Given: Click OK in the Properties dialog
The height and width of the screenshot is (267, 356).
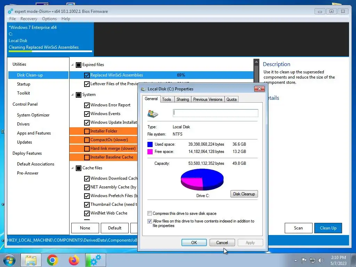Looking at the screenshot, I should click(x=194, y=242).
